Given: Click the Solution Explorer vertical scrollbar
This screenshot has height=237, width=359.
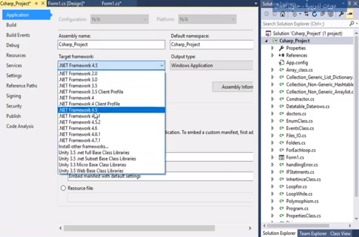Looking at the screenshot, I should point(356,116).
